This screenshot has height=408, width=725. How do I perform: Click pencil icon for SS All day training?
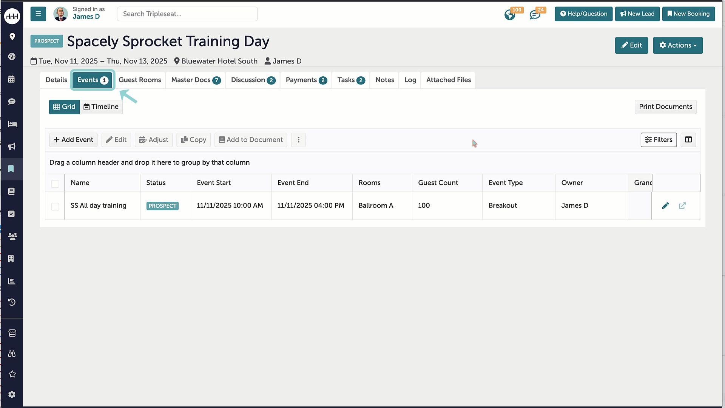coord(665,206)
